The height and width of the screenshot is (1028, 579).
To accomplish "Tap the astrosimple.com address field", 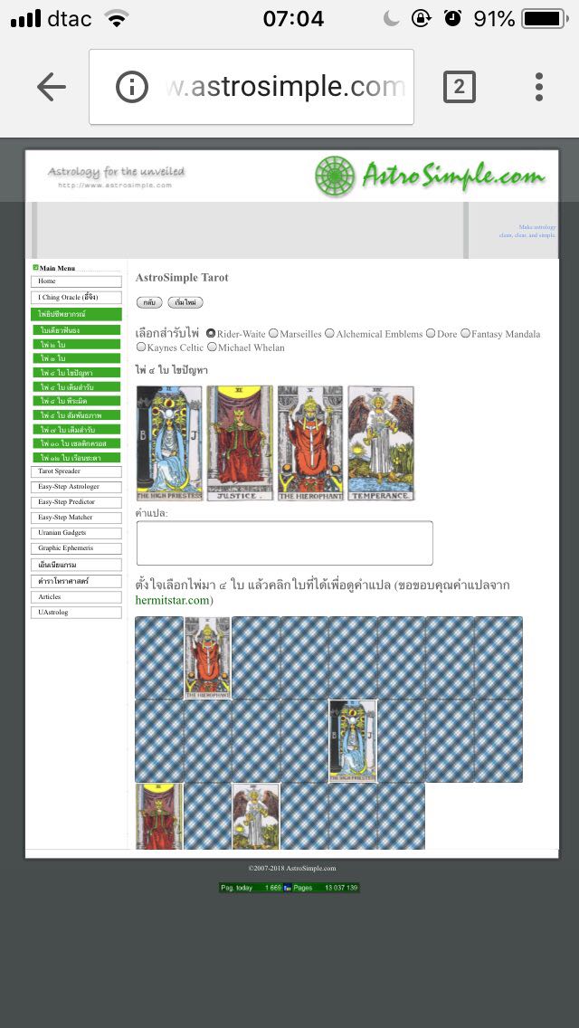I will click(x=252, y=87).
